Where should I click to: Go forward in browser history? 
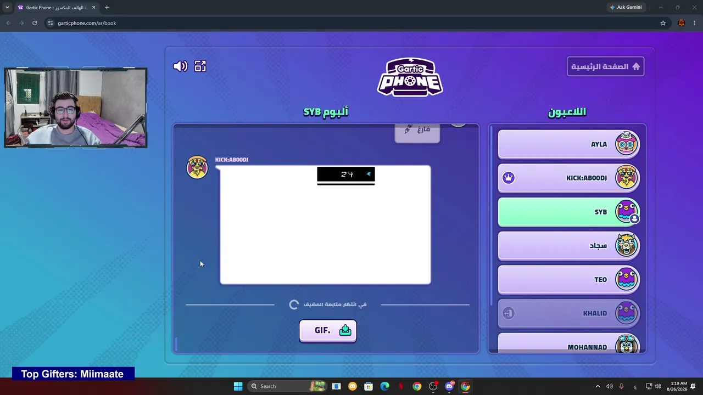pos(21,23)
